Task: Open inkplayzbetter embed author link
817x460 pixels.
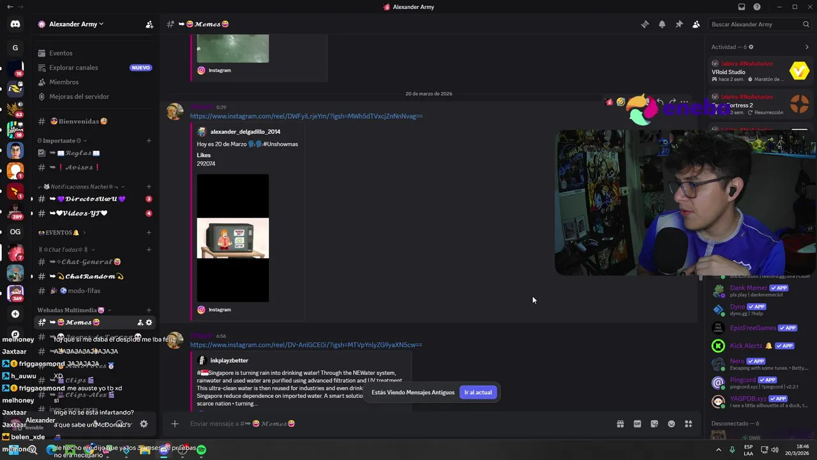Action: pyautogui.click(x=229, y=360)
